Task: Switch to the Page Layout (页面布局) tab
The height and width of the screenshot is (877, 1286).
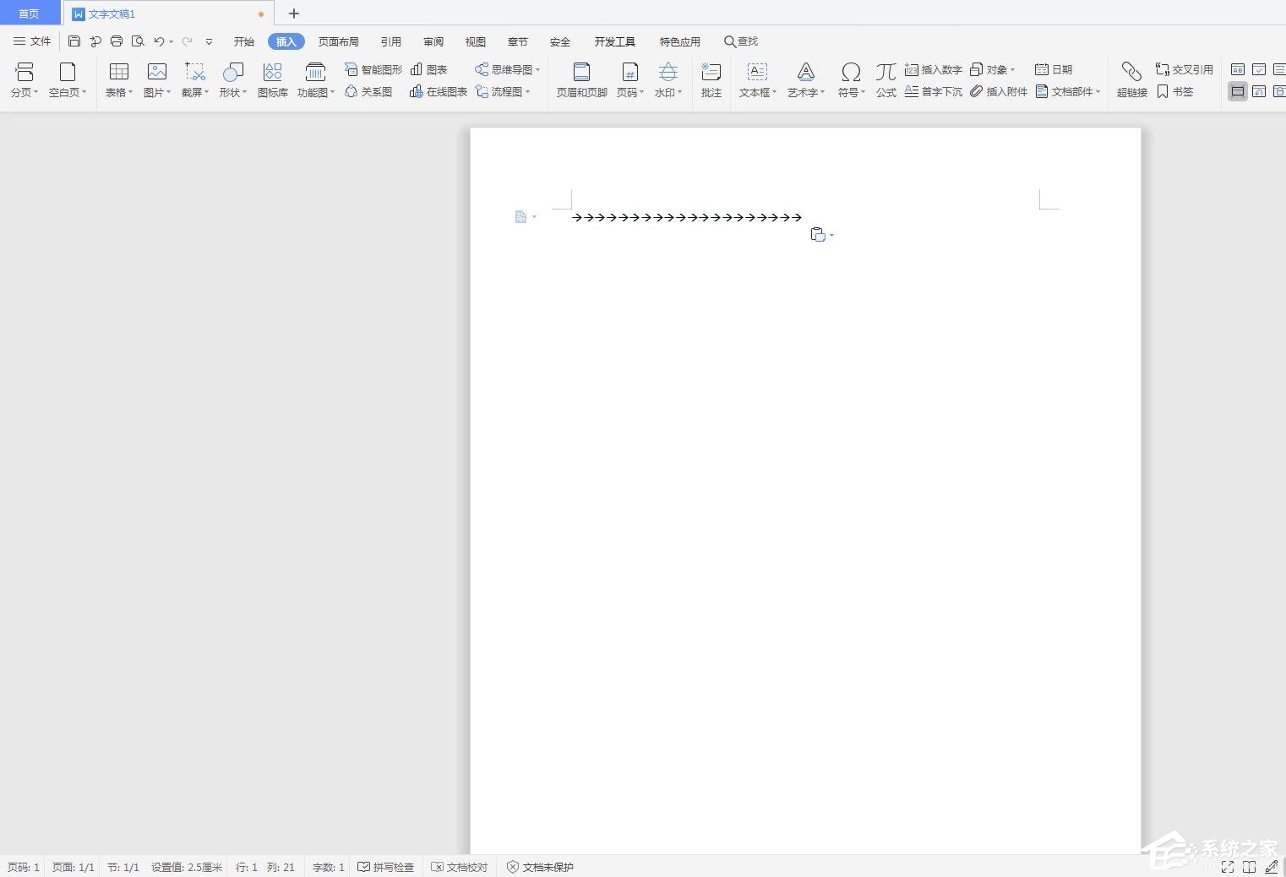Action: (x=339, y=41)
